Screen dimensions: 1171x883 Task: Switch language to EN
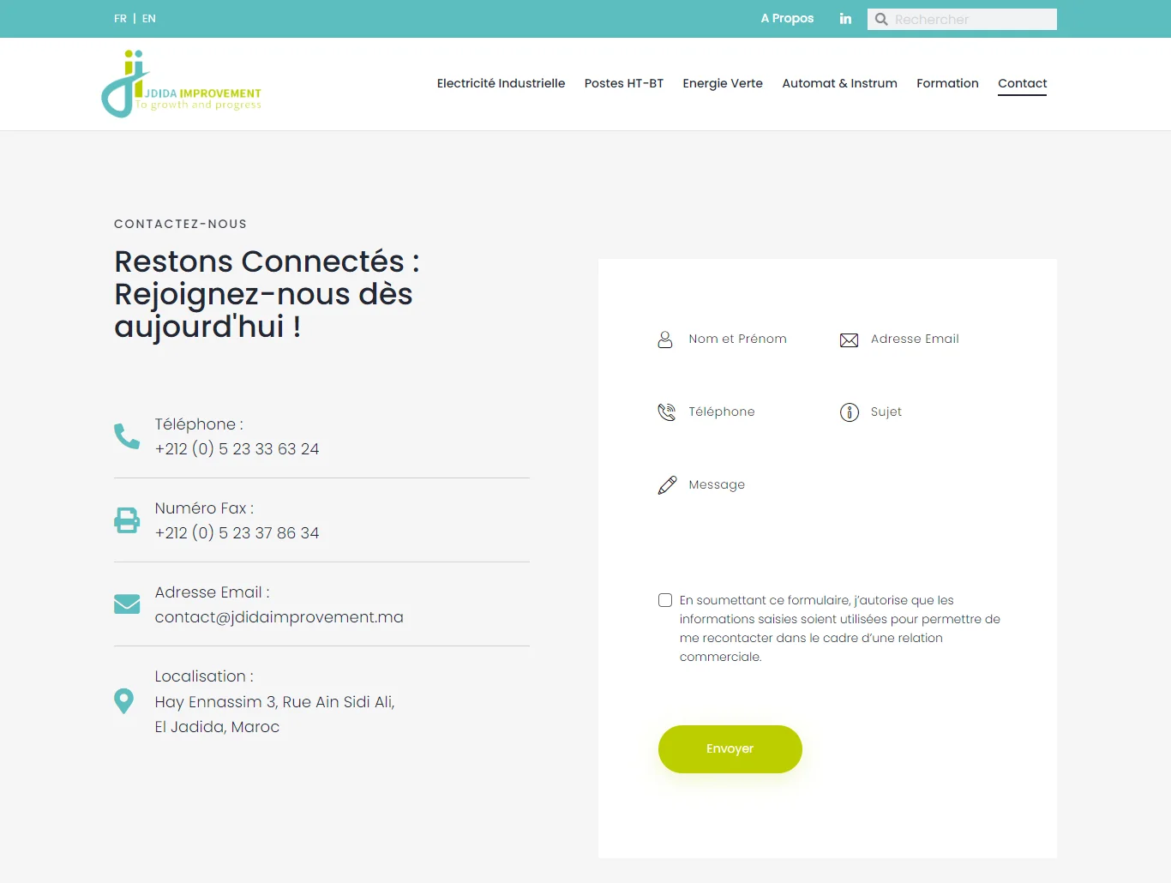[149, 19]
